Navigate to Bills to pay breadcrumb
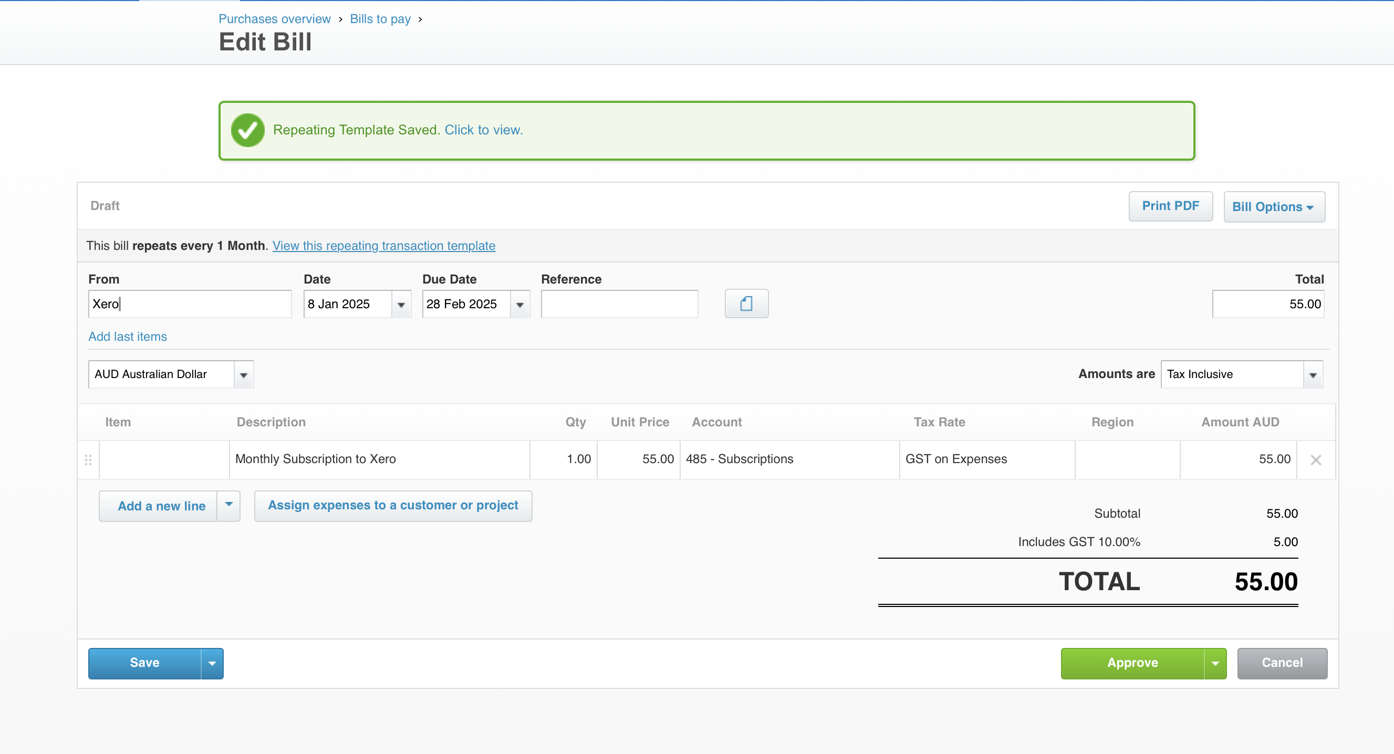The width and height of the screenshot is (1394, 754). (x=380, y=19)
